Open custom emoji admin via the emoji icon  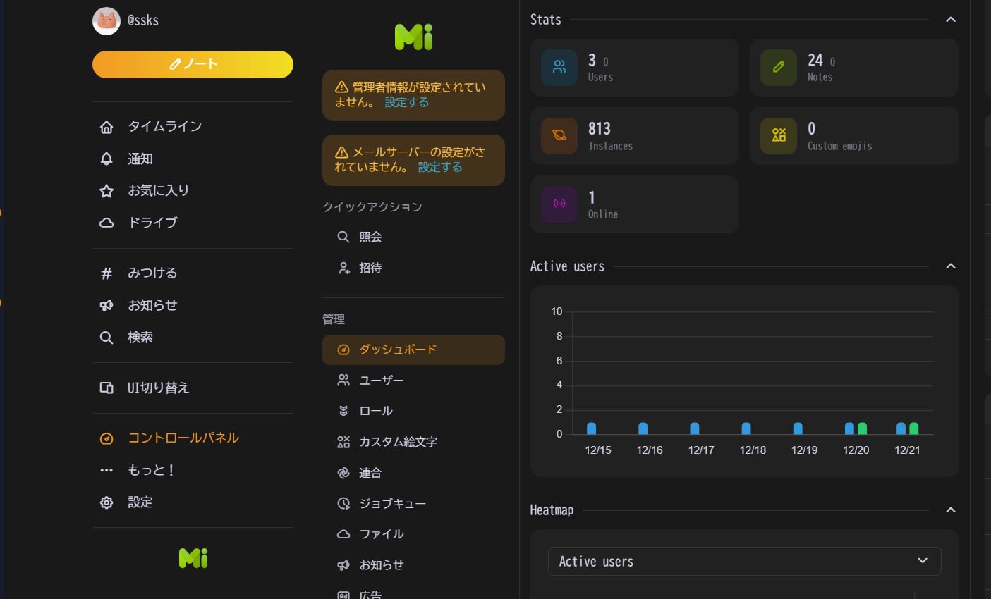pos(343,442)
